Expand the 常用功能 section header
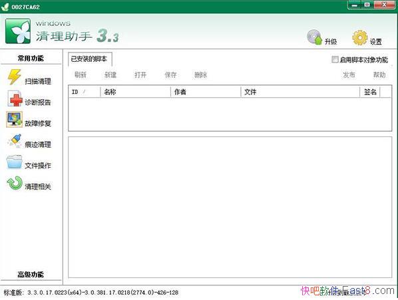This screenshot has width=398, height=300. 31,59
